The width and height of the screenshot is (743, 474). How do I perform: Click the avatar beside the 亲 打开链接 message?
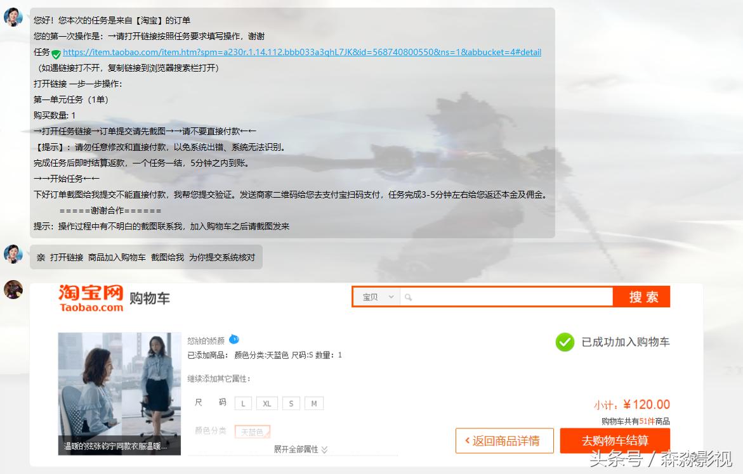[13, 253]
